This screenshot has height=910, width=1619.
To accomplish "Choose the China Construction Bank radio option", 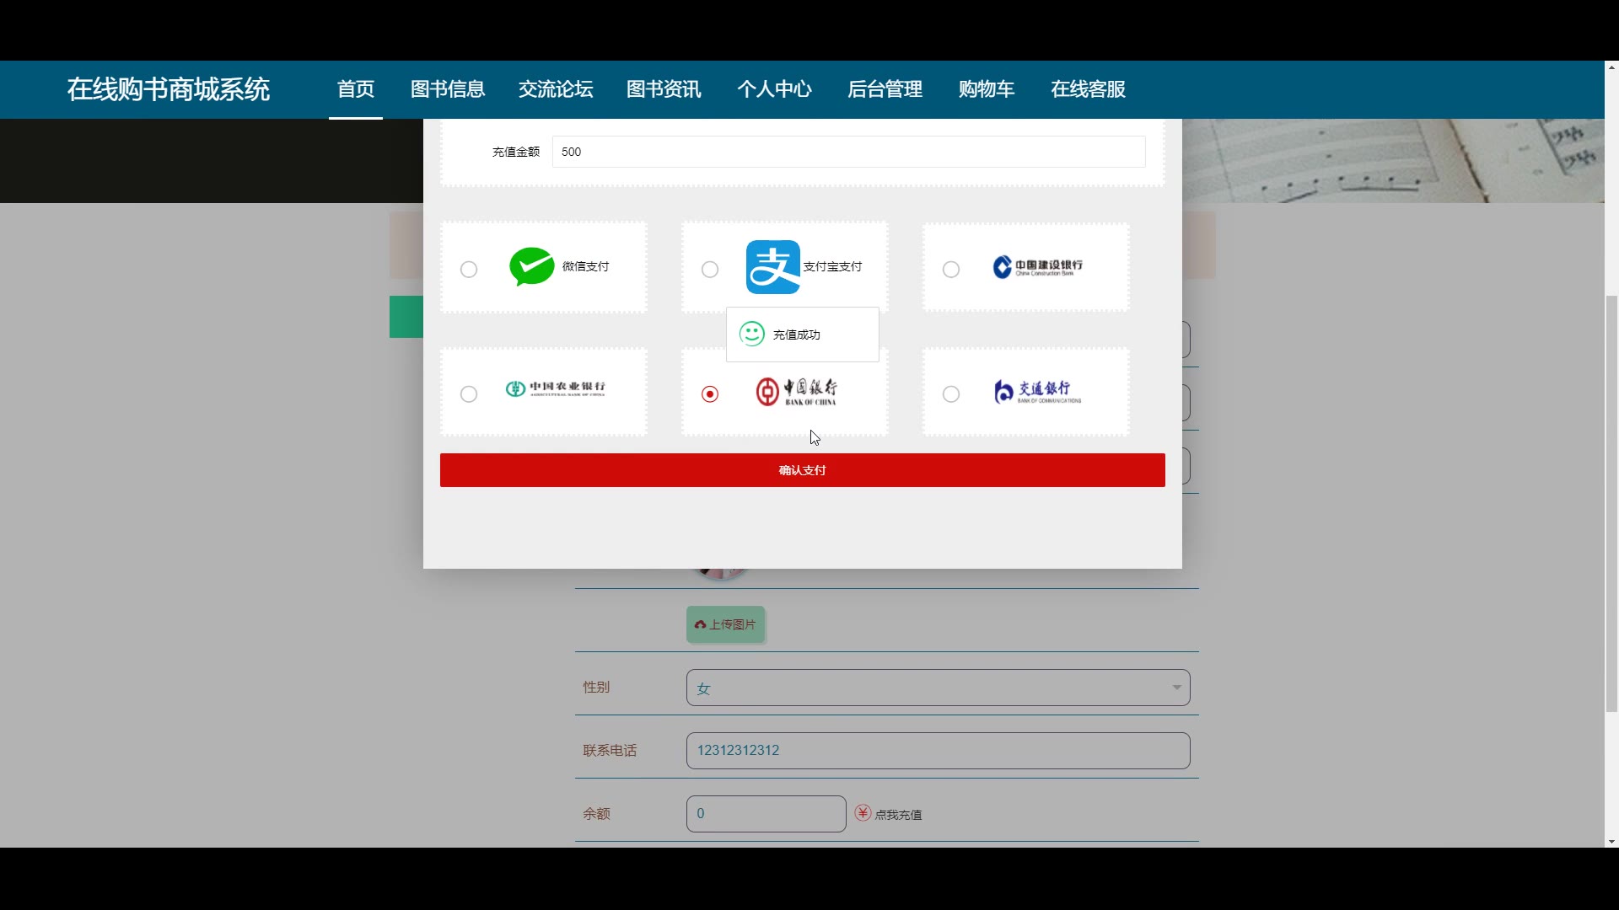I will (951, 270).
